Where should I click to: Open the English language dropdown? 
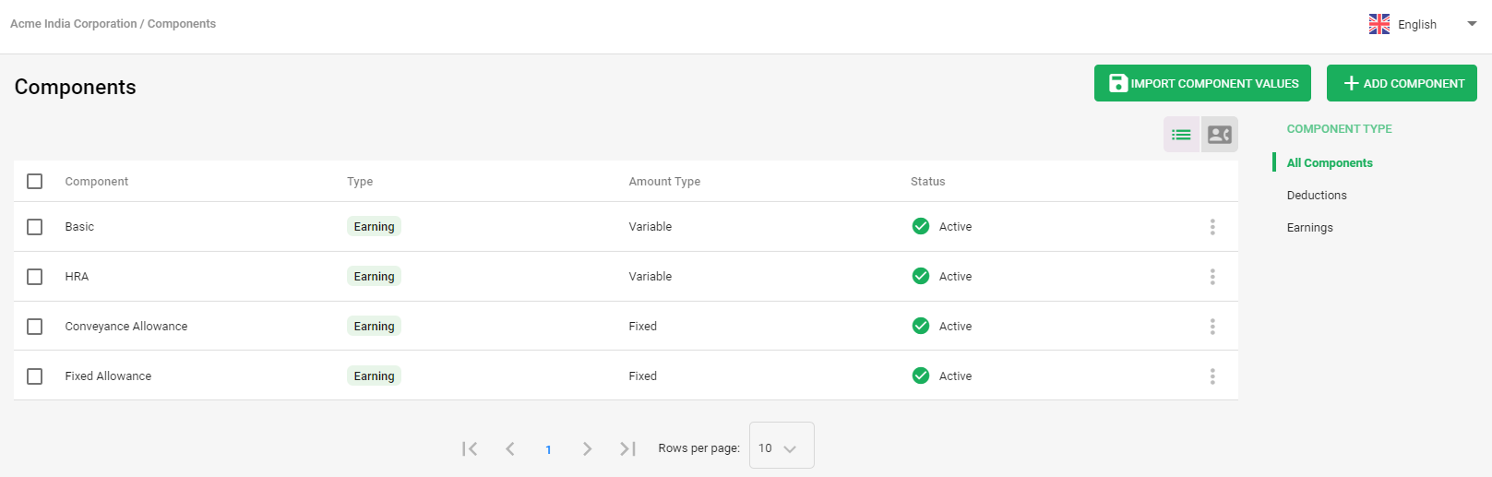tap(1423, 25)
